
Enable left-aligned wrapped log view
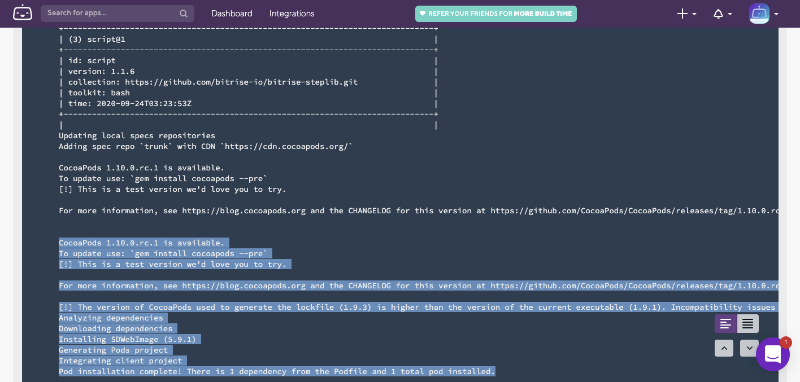[726, 324]
